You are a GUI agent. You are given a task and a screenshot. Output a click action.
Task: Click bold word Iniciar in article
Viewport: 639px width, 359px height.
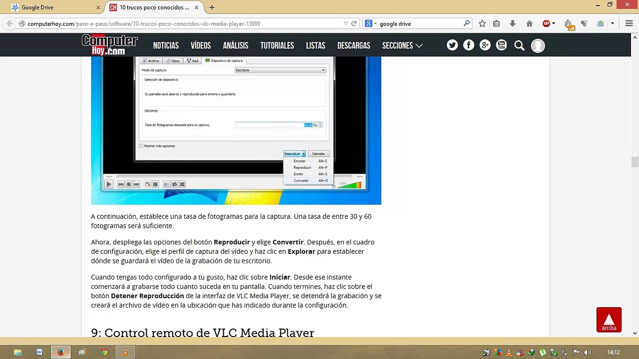tap(280, 277)
